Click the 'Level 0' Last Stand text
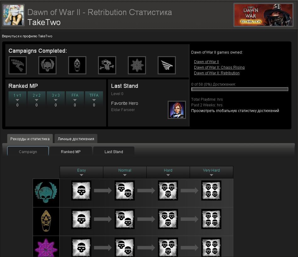The height and width of the screenshot is (257, 298). [117, 94]
